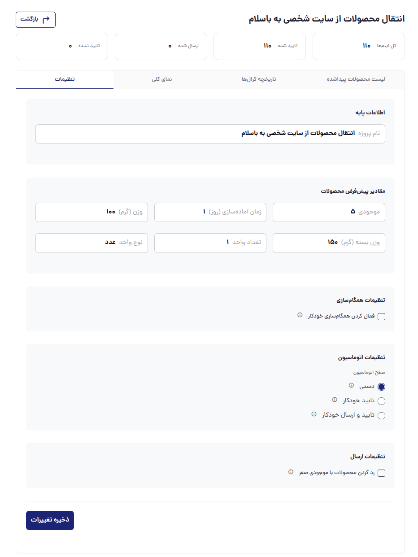
Task: Switch to لیست محصولات پیداشده tab
Action: [356, 80]
